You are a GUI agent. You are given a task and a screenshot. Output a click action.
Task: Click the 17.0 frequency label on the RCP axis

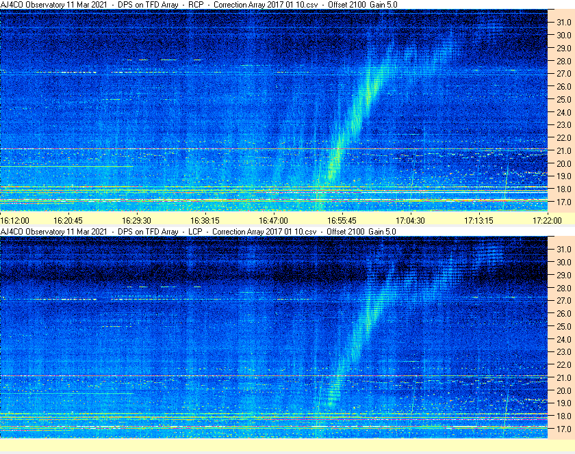[564, 202]
